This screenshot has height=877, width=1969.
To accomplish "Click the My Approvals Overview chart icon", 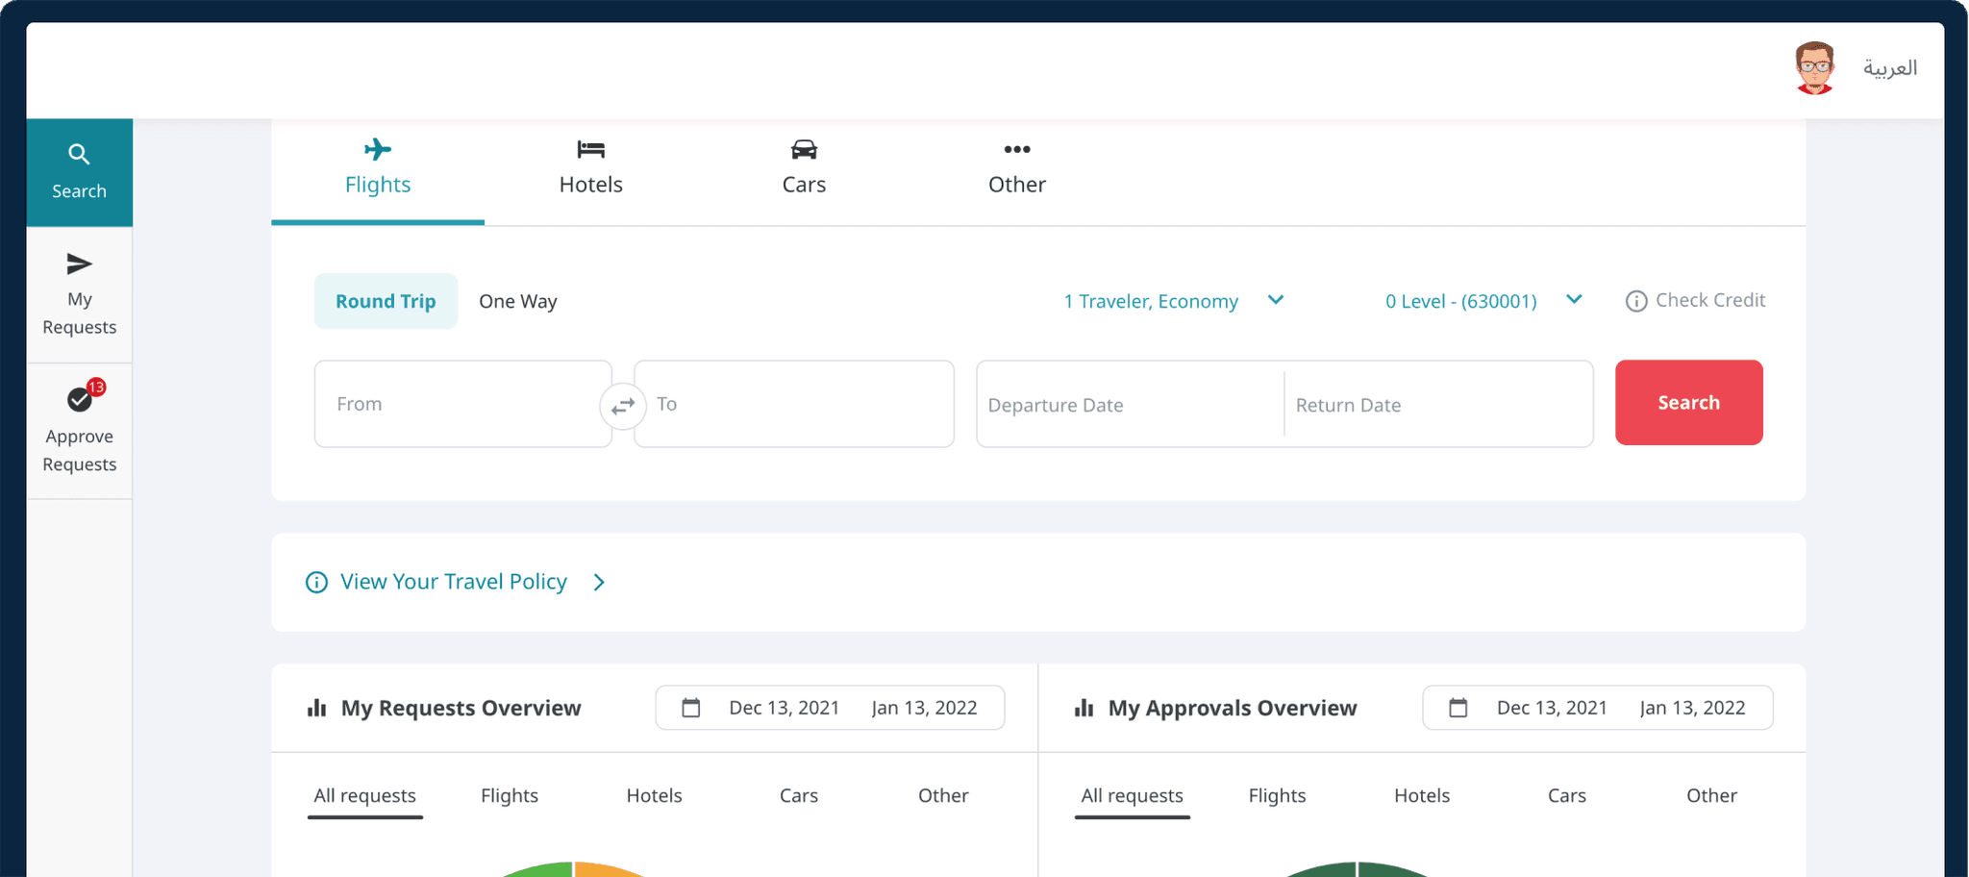I will coord(1084,708).
